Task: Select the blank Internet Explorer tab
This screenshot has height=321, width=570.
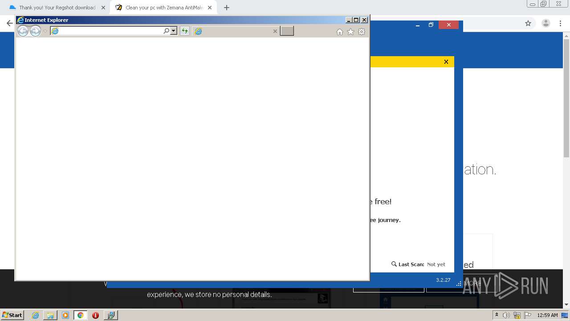Action: pos(236,31)
